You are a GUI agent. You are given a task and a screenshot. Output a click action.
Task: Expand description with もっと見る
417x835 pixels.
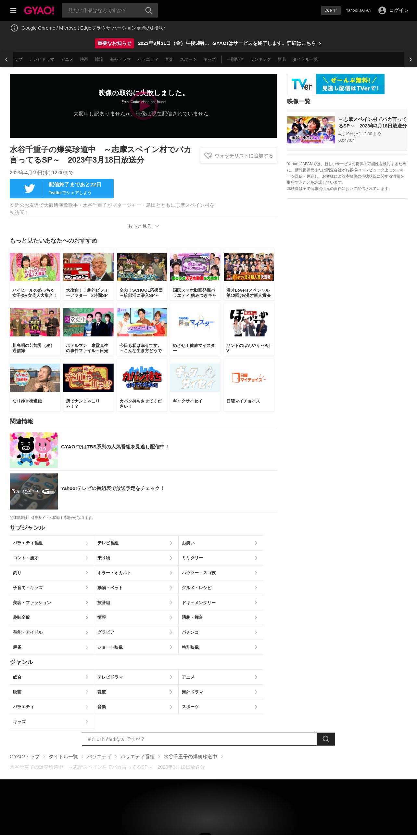pos(143,226)
